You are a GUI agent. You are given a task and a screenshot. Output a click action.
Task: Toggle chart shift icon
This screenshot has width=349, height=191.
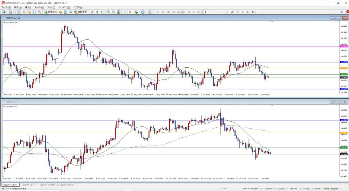click(x=130, y=12)
